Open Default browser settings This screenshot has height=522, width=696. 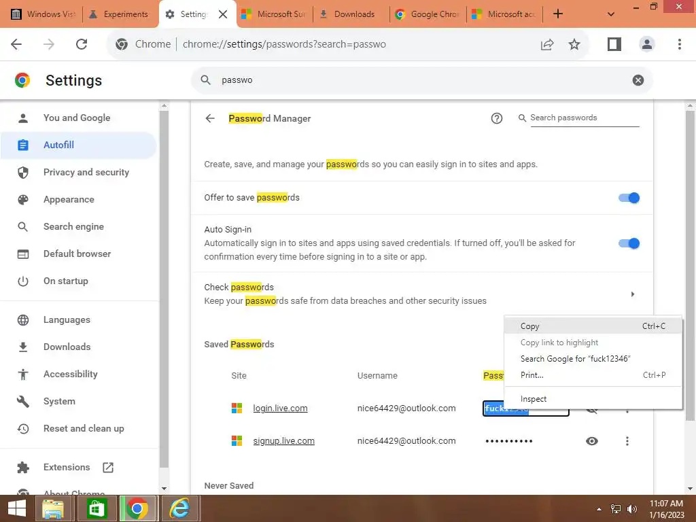(x=79, y=254)
